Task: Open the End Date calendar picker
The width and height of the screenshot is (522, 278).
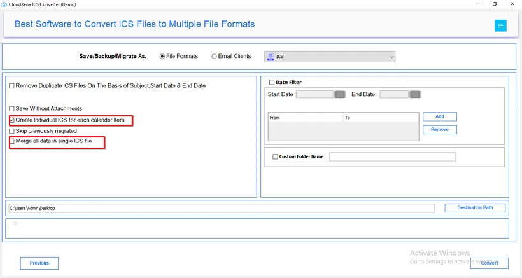Action: coord(415,94)
